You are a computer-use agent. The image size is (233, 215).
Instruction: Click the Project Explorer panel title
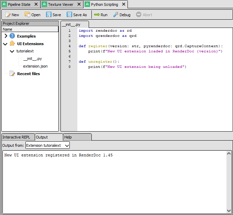(16, 23)
